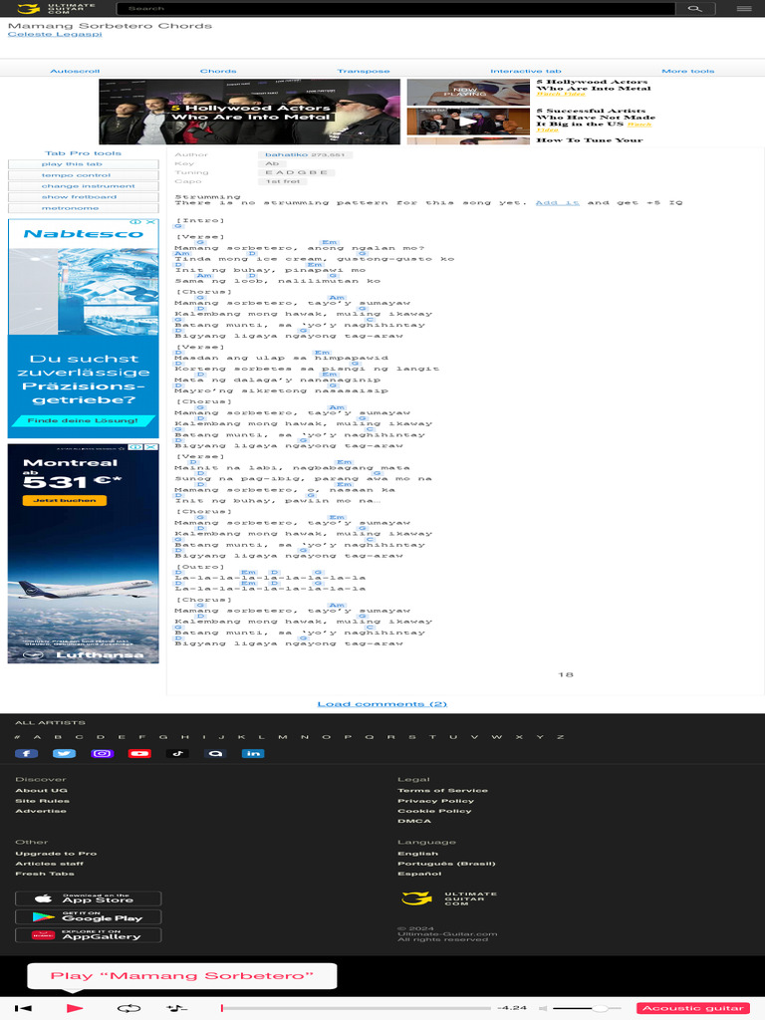Click the AppGallery badge

(x=89, y=934)
